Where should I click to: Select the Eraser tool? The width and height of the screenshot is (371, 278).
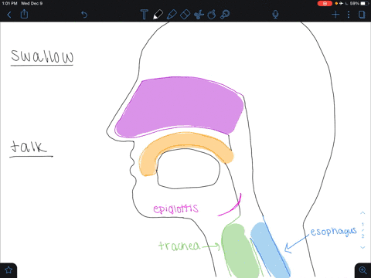pyautogui.click(x=185, y=15)
